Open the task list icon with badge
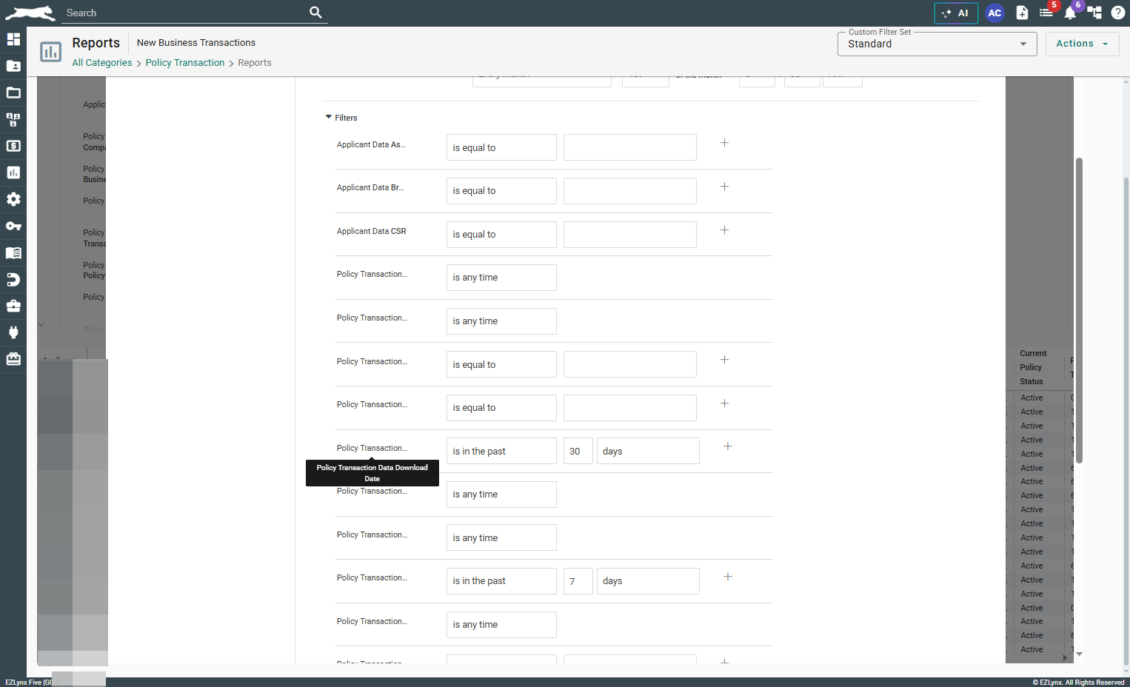The height and width of the screenshot is (687, 1130). pos(1046,13)
